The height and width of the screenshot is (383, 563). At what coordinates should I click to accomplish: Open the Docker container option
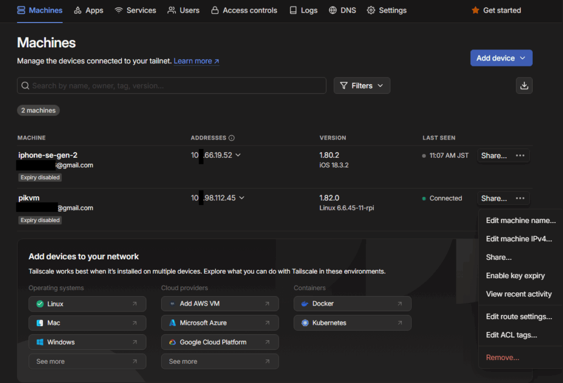tap(352, 304)
